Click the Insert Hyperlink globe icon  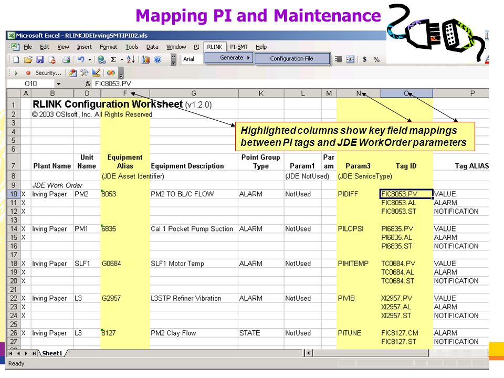pos(101,59)
